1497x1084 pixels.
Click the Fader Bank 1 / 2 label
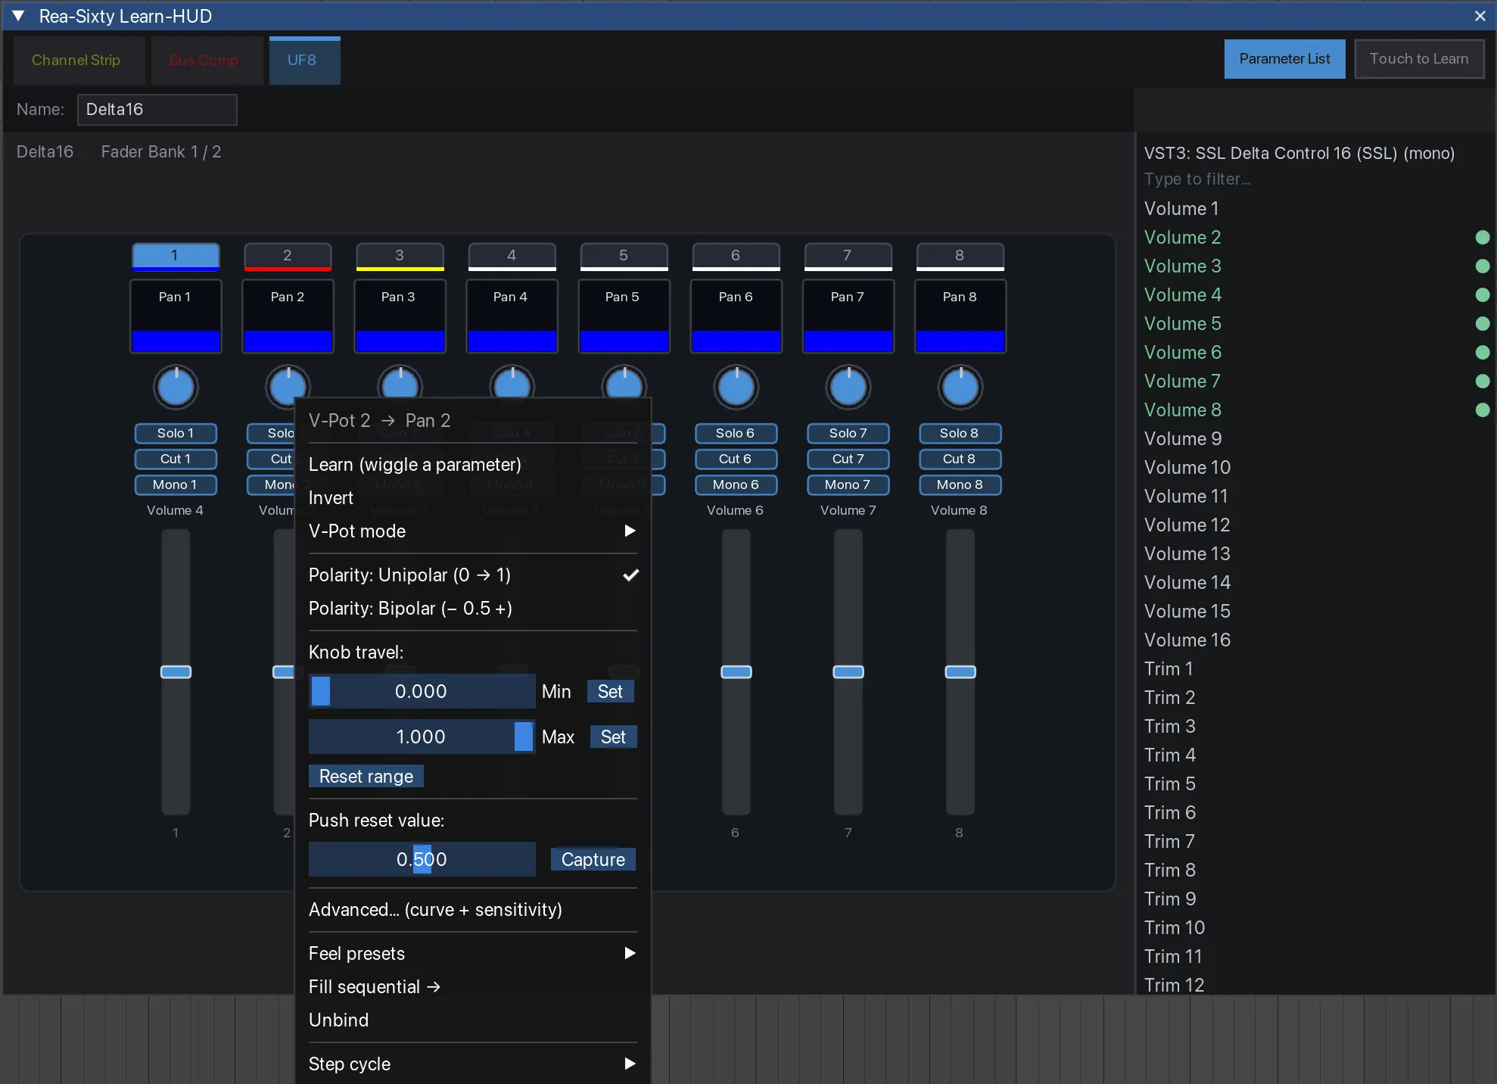161,152
